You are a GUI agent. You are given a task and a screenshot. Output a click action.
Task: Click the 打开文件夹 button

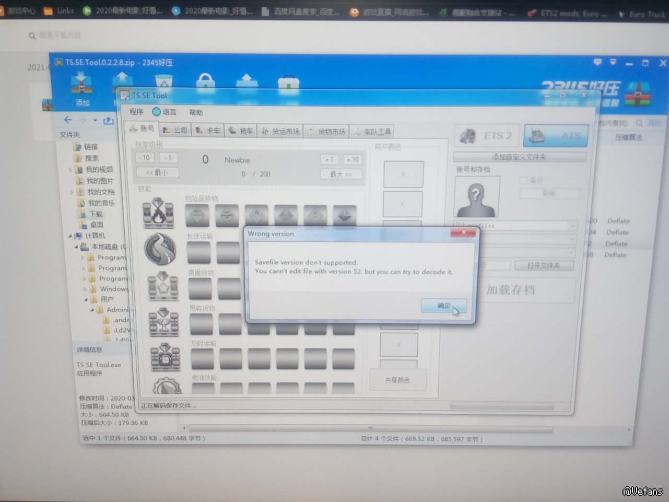(544, 265)
